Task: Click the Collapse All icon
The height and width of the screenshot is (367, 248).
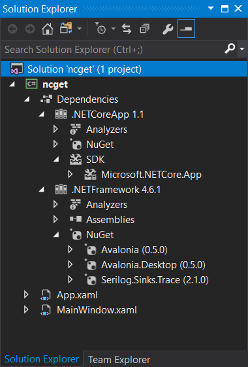Action: (144, 29)
